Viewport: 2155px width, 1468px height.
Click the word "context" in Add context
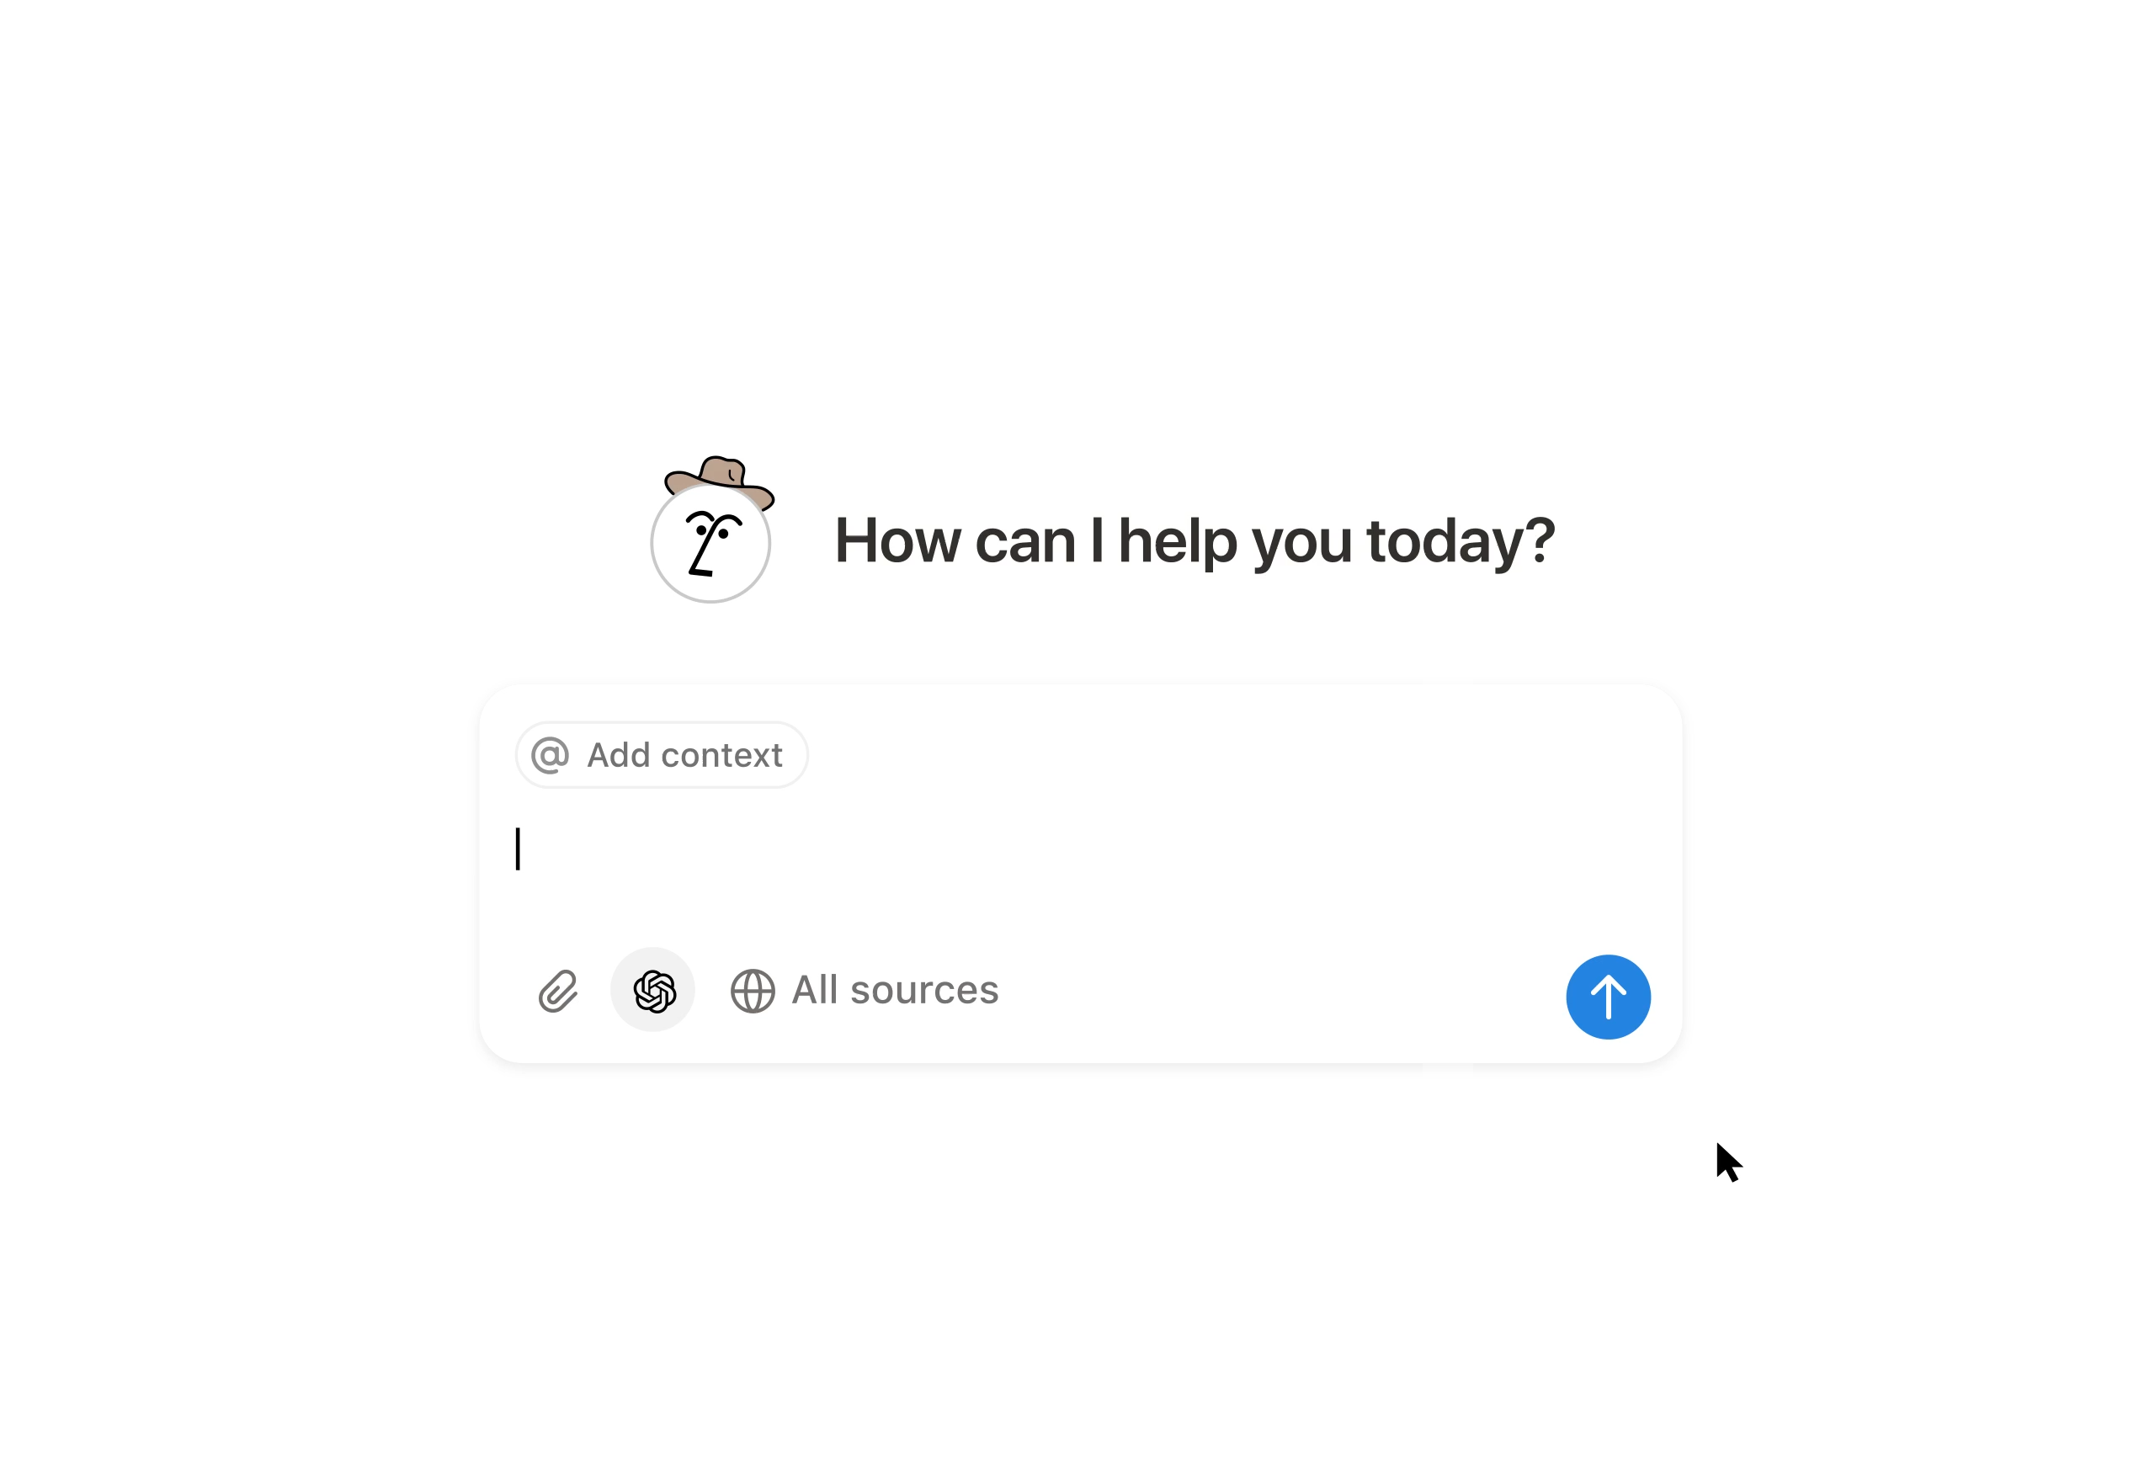[721, 755]
